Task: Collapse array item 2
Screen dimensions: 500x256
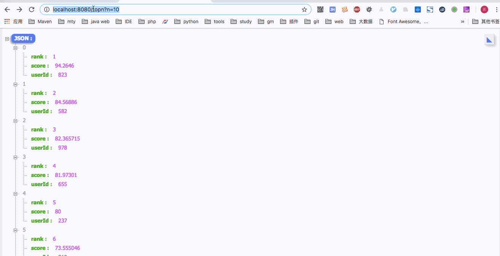Action: 16,121
